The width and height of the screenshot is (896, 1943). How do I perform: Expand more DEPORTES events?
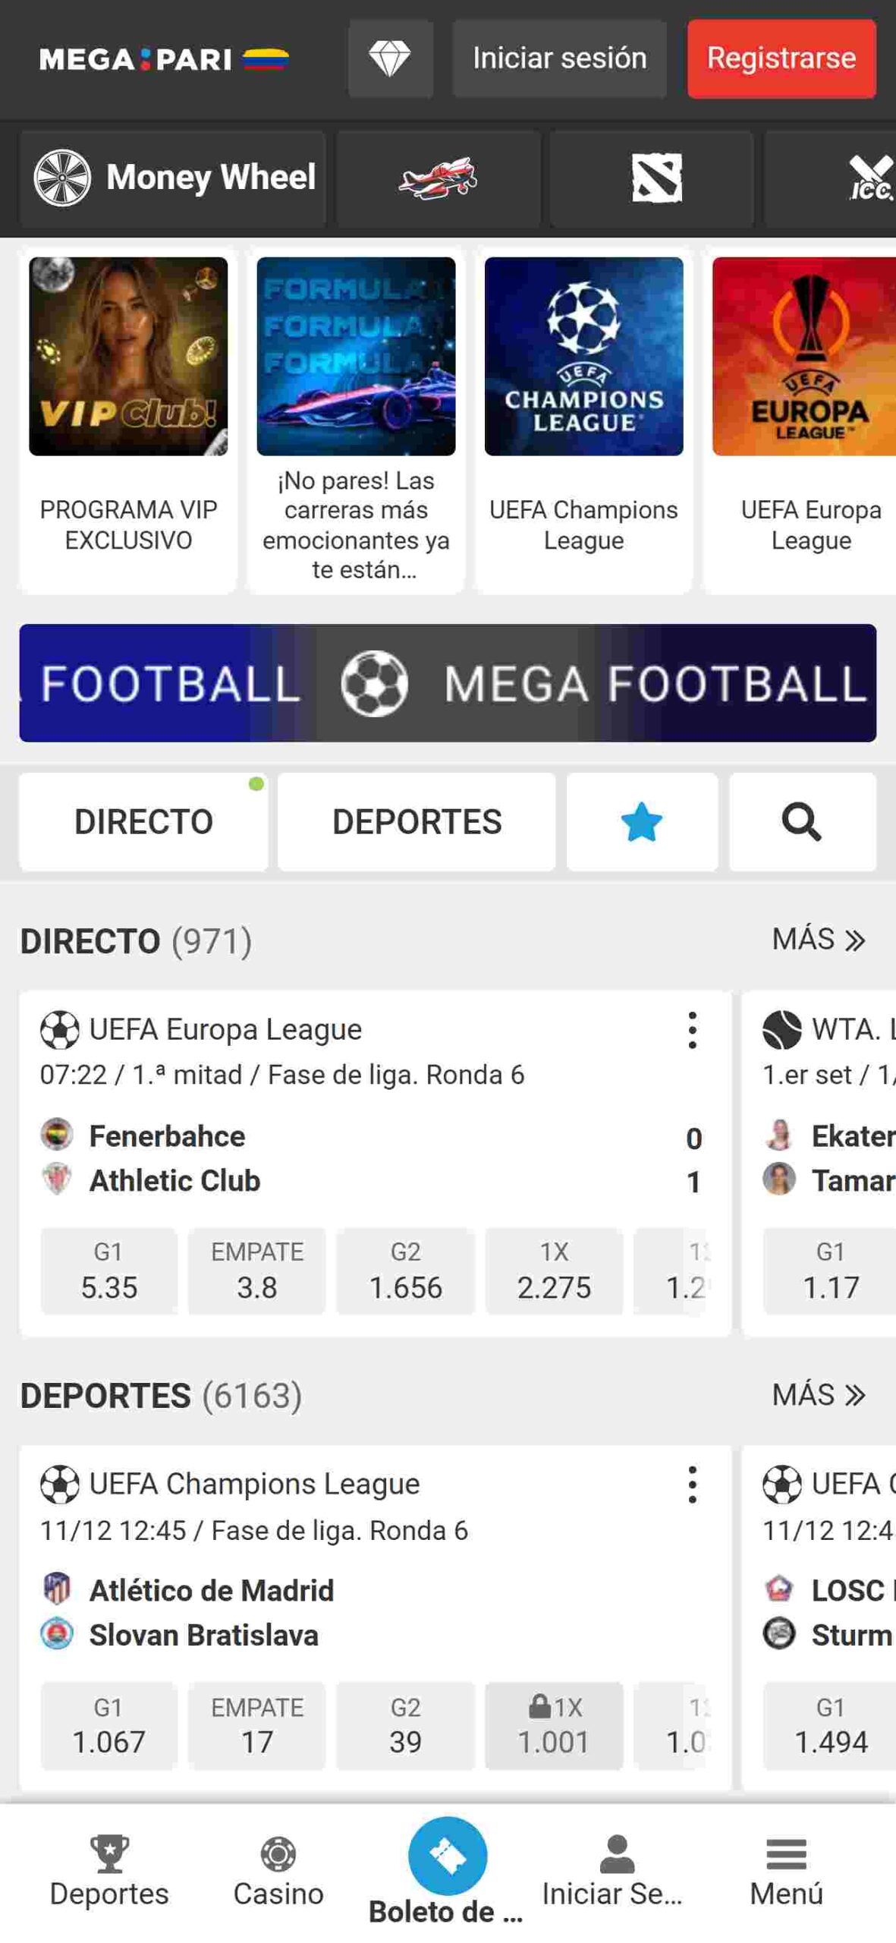(x=818, y=1395)
